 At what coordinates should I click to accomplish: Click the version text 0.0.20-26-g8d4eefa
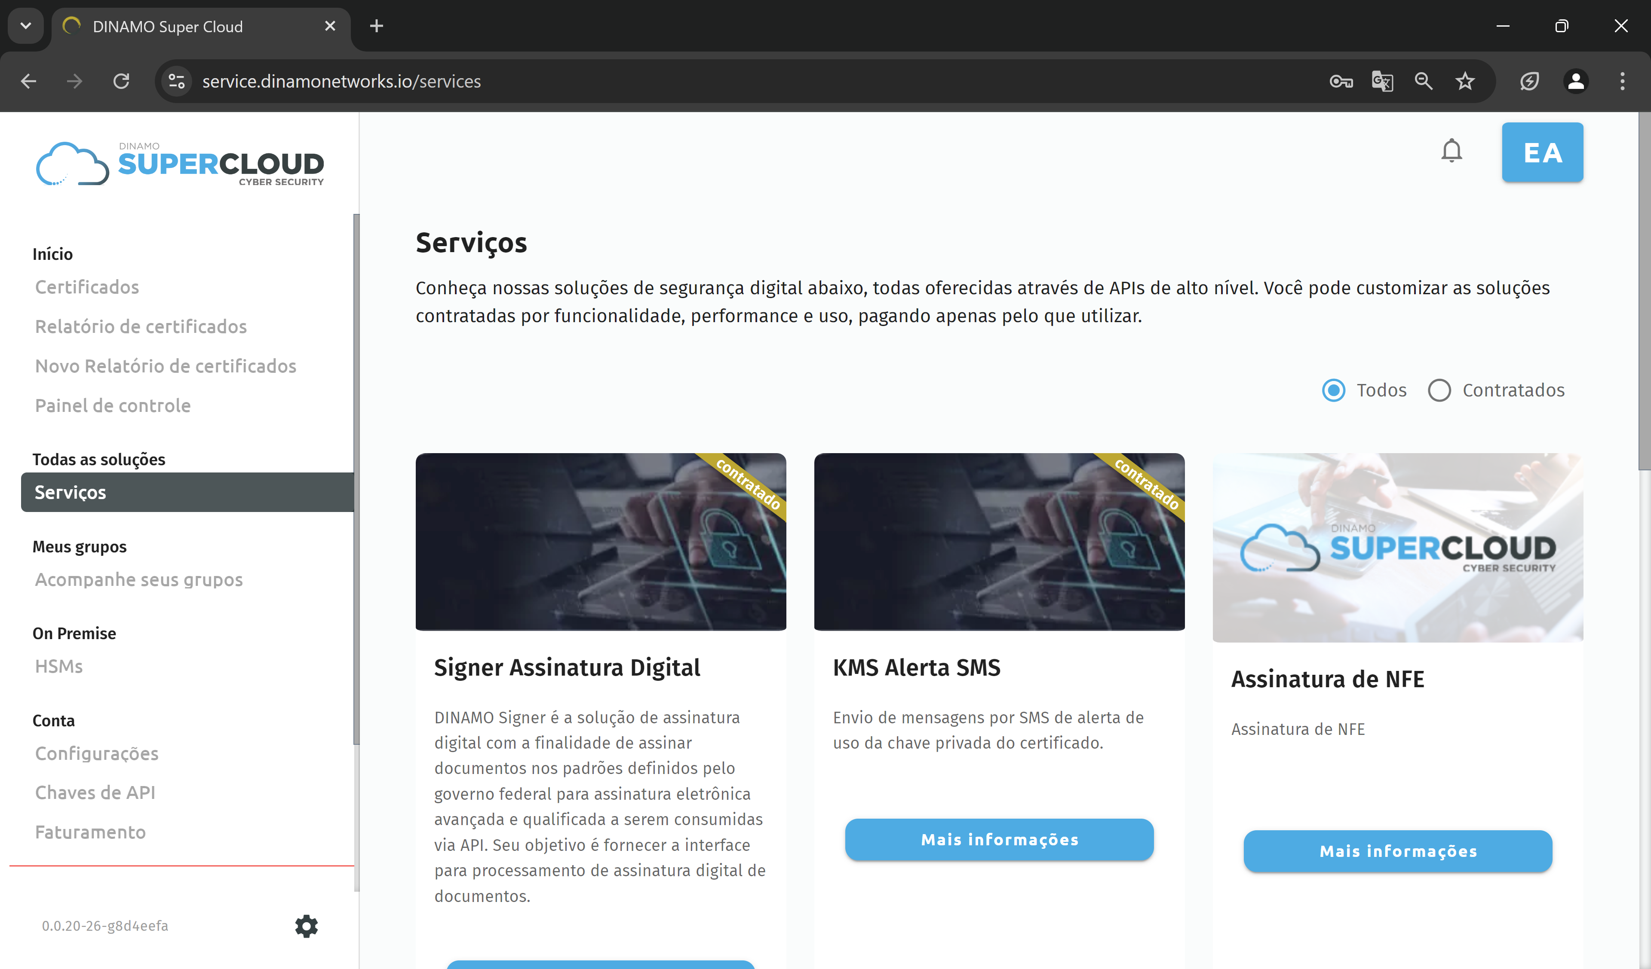click(105, 926)
